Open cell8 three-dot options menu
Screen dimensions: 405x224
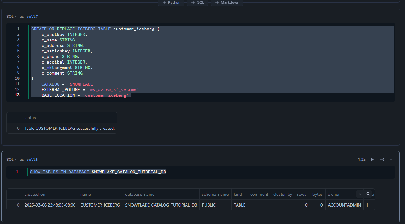[x=391, y=160]
